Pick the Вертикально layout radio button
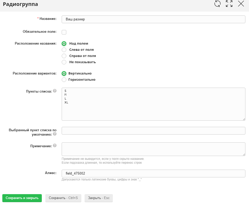The image size is (249, 206). (64, 73)
